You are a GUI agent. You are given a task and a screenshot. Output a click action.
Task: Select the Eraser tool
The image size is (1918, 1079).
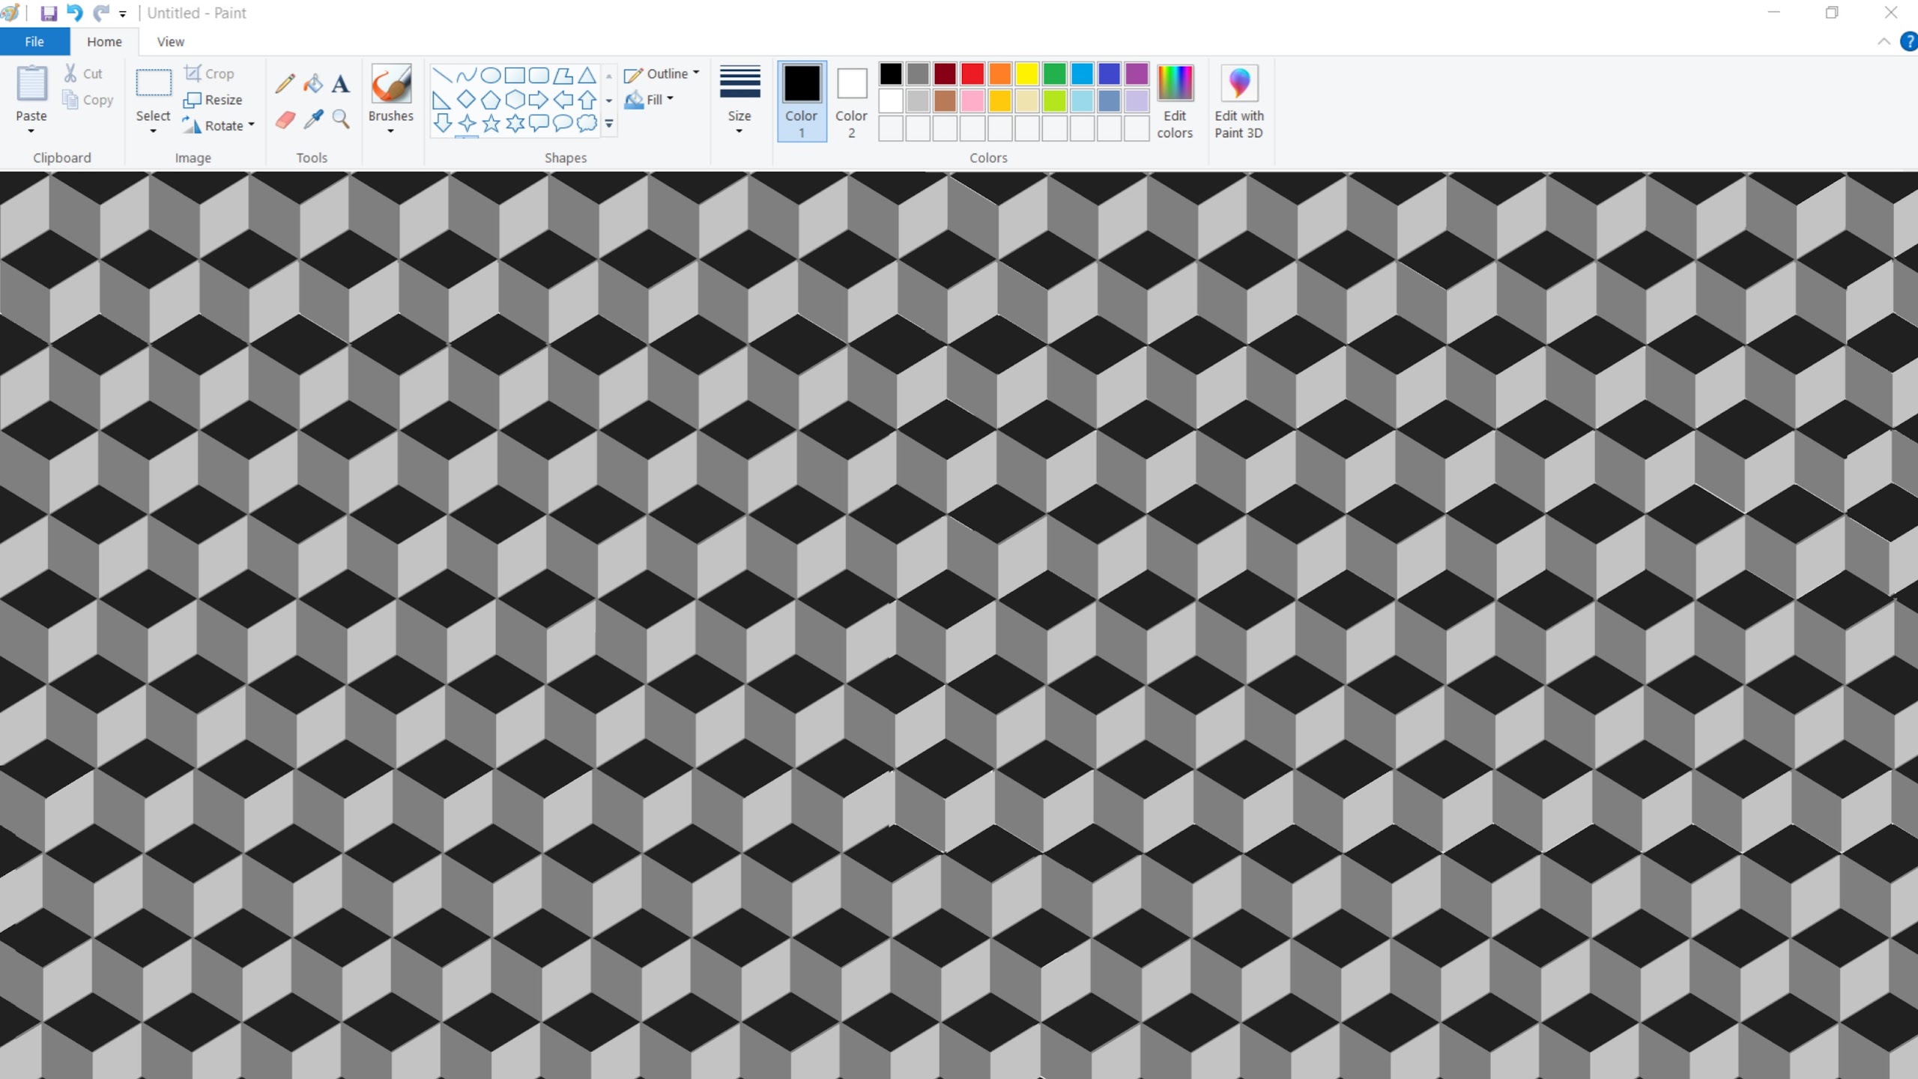tap(285, 120)
